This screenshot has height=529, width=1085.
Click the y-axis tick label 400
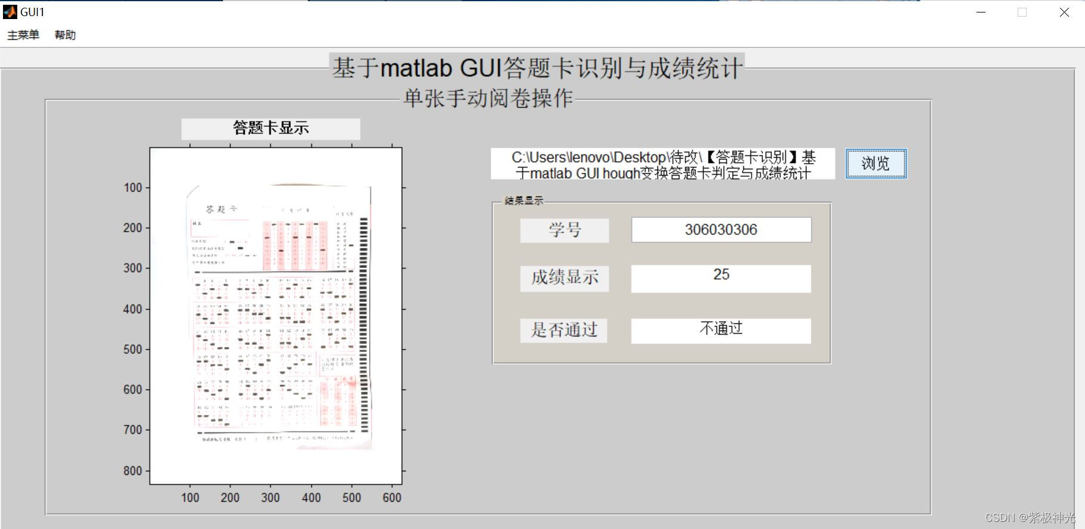tap(132, 309)
